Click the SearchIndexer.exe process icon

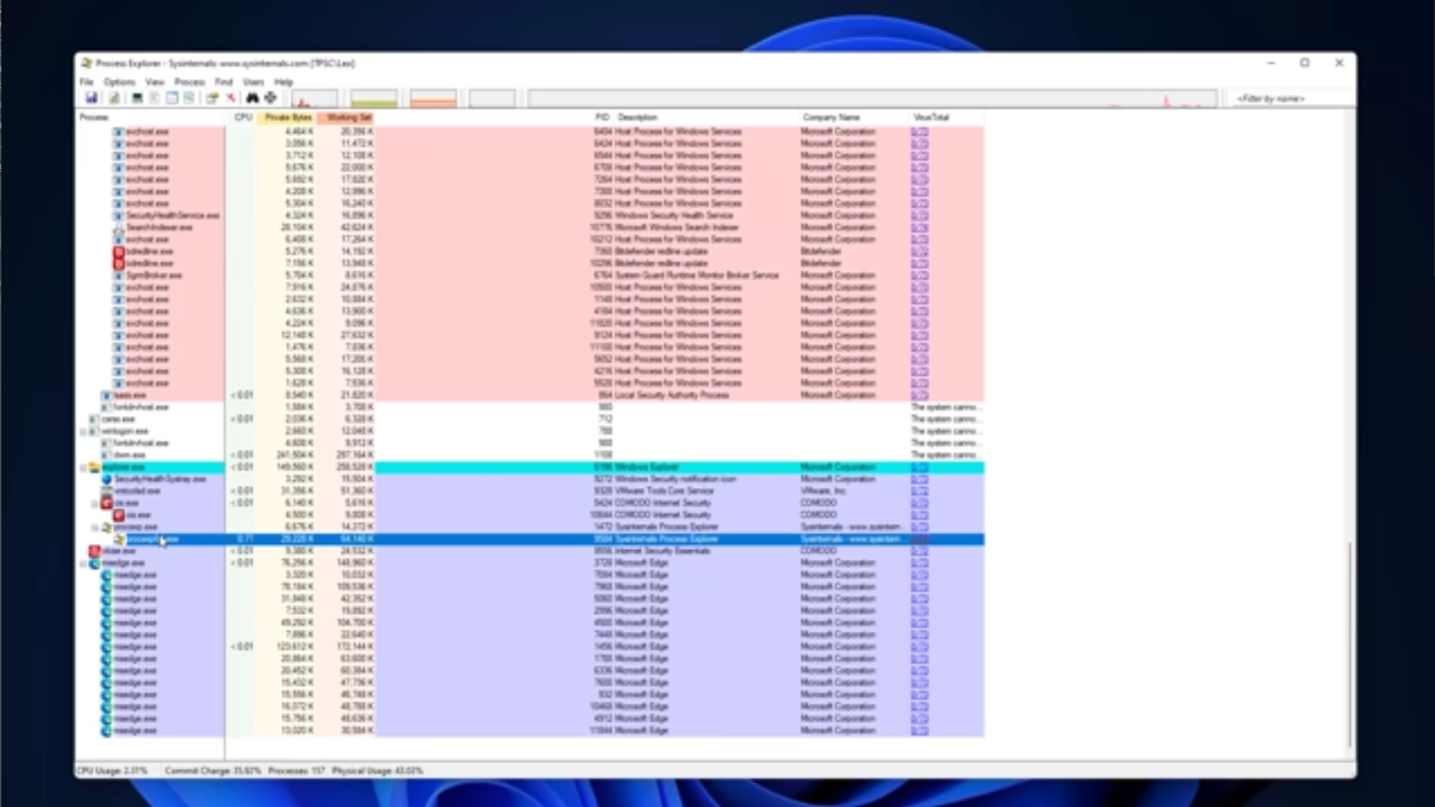119,227
